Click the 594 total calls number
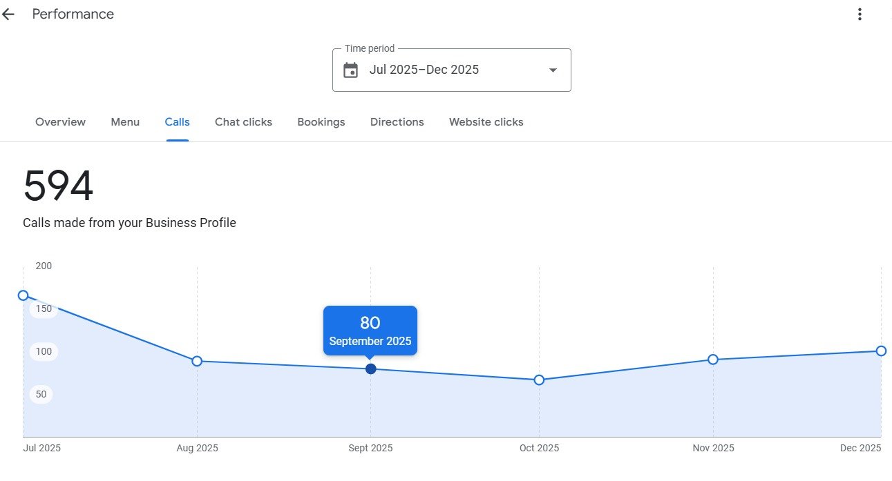 click(x=58, y=187)
